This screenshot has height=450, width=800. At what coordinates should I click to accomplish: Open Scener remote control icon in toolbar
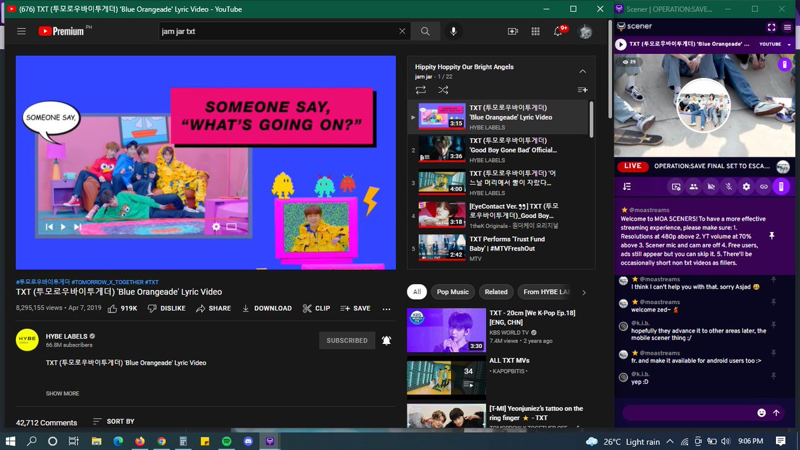tap(781, 187)
